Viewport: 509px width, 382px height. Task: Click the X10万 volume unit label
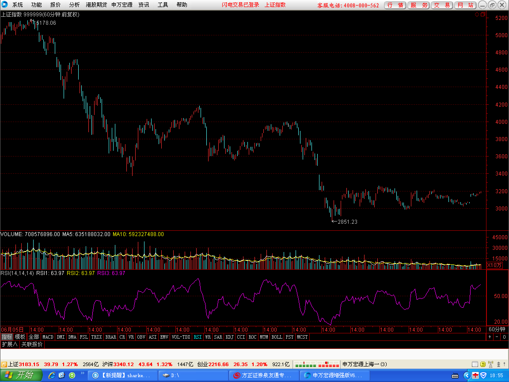click(x=494, y=265)
